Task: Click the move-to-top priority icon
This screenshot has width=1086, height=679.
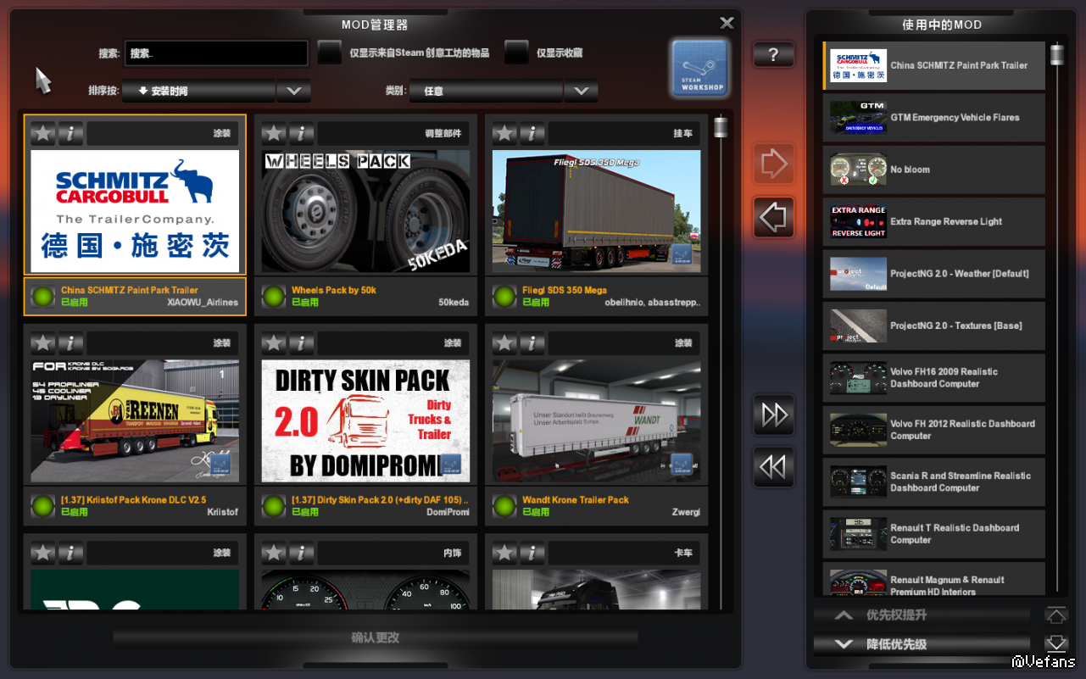Action: (1055, 615)
